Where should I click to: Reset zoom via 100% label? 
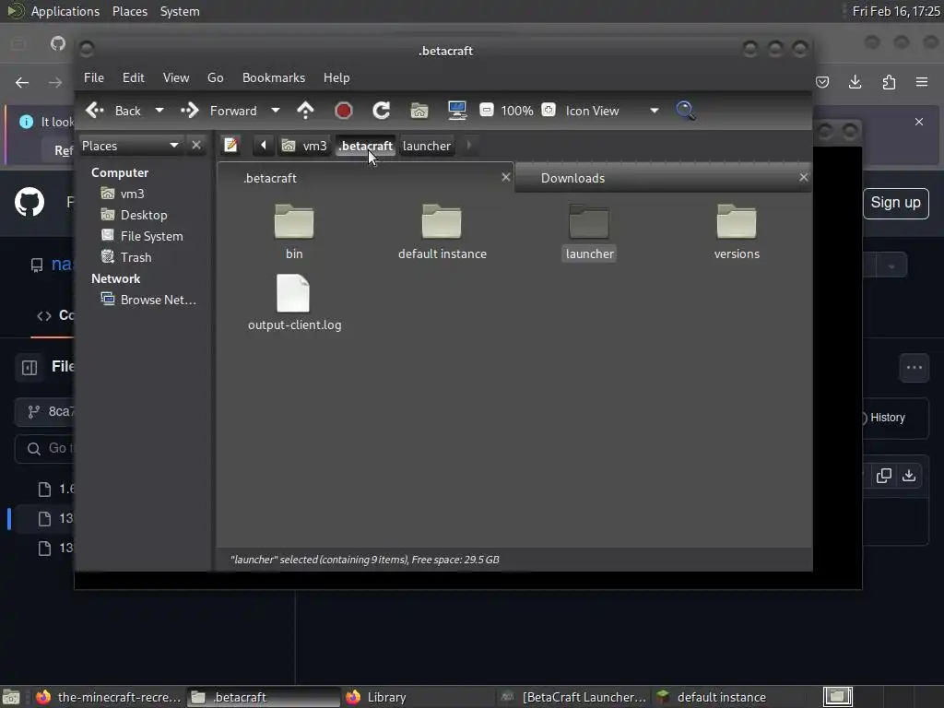click(x=517, y=111)
